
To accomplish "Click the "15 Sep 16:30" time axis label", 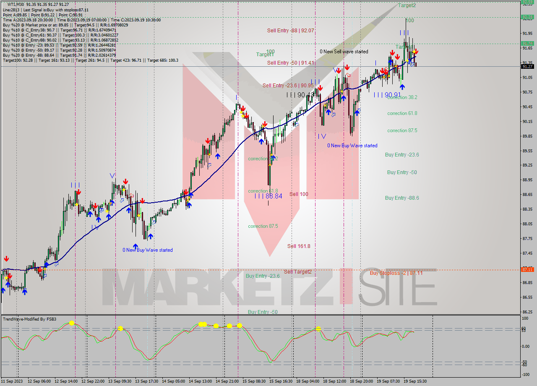I will 282,381.
